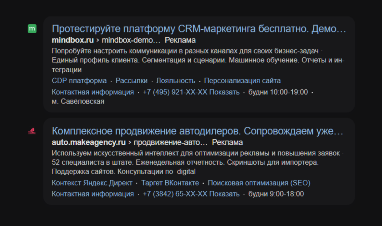This screenshot has height=226, width=382.
Task: Click the м. Савёловская metro text
Action: 78,101
